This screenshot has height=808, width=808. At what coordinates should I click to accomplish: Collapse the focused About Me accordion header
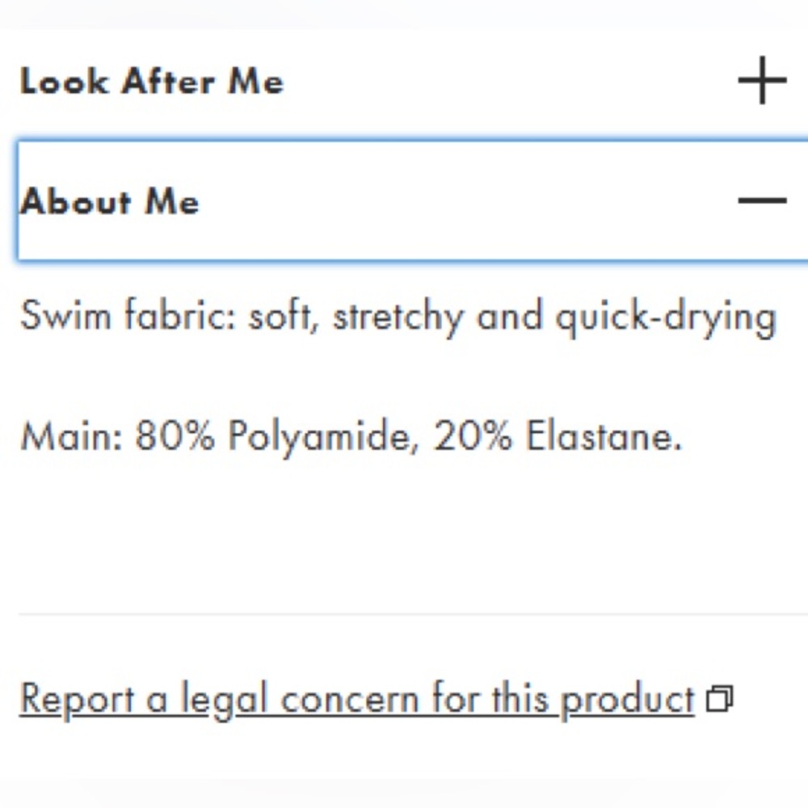[x=413, y=200]
